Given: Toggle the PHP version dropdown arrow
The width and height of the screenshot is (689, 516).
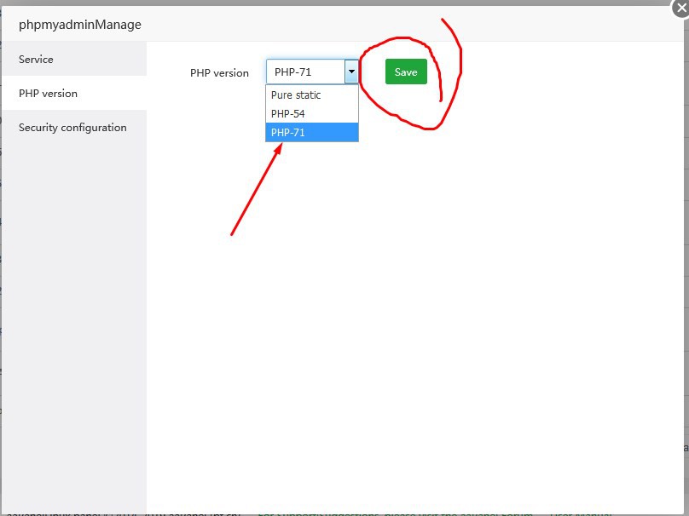Looking at the screenshot, I should (x=351, y=72).
